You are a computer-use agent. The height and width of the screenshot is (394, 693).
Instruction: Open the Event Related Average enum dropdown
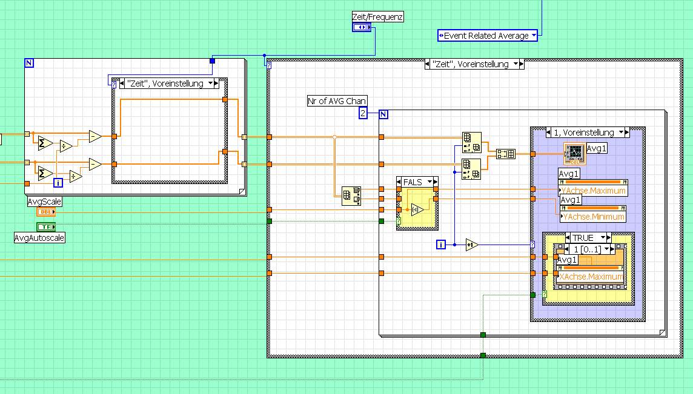(533, 36)
